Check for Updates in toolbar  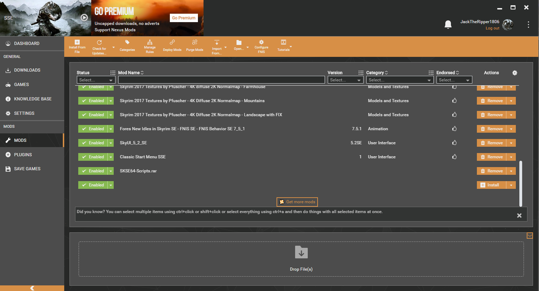coord(99,47)
